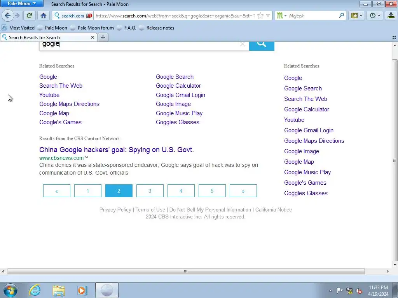
Task: Open the Pale Moon bookmark
Action: 52,28
